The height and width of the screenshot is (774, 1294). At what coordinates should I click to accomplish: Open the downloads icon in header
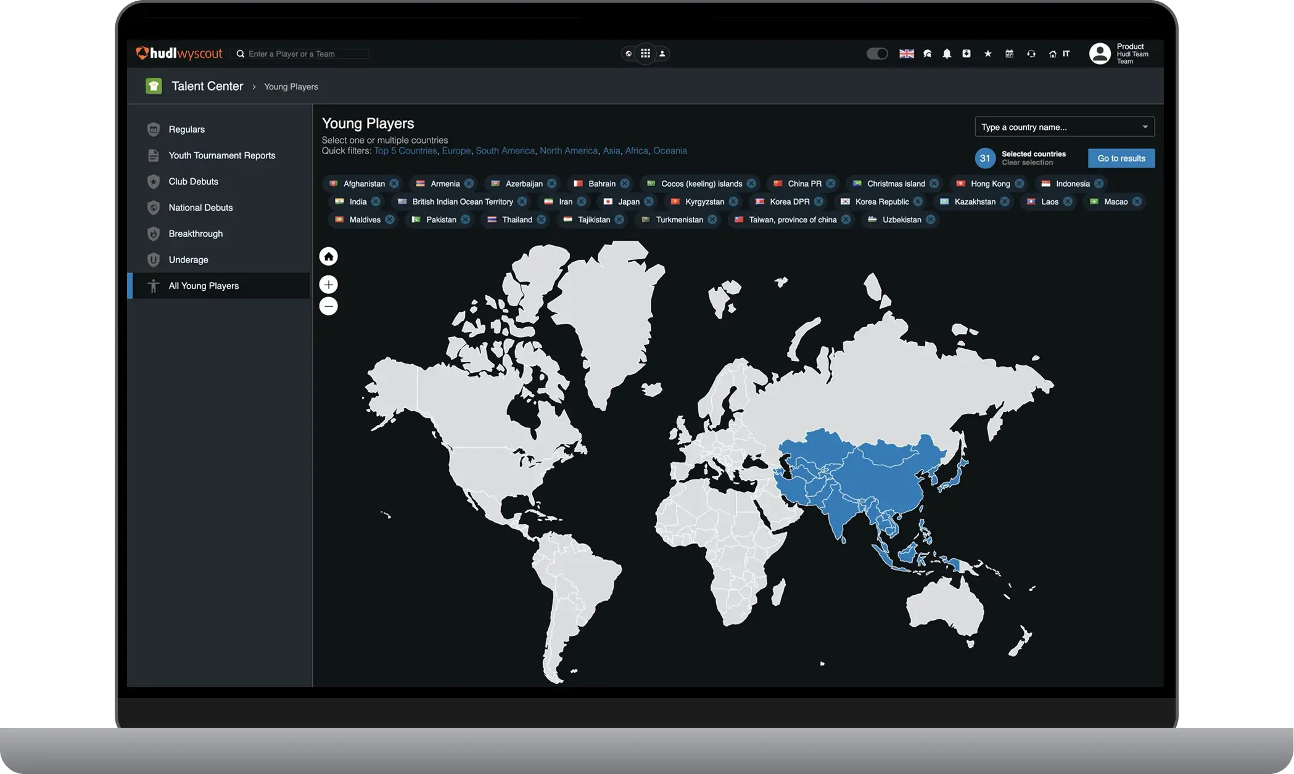(966, 54)
